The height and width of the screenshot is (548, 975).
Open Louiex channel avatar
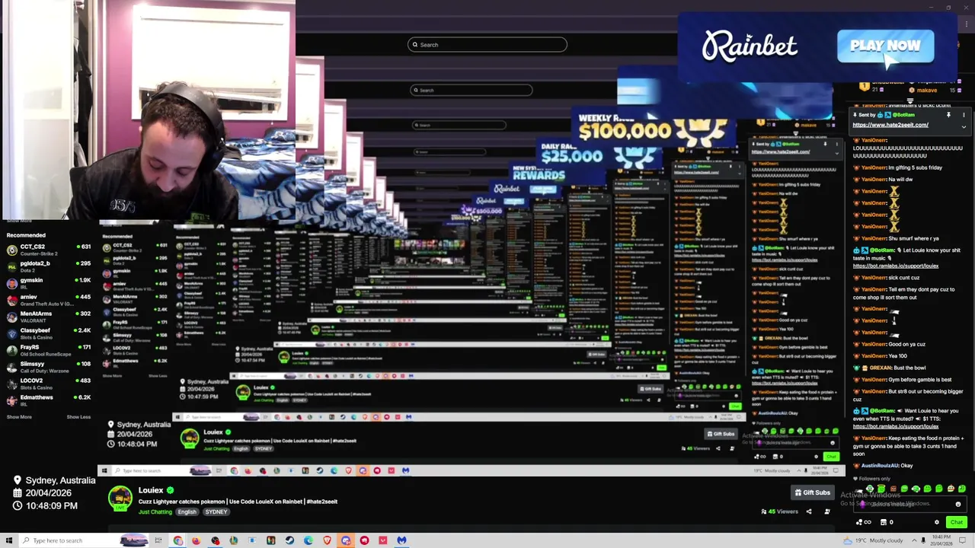point(120,499)
